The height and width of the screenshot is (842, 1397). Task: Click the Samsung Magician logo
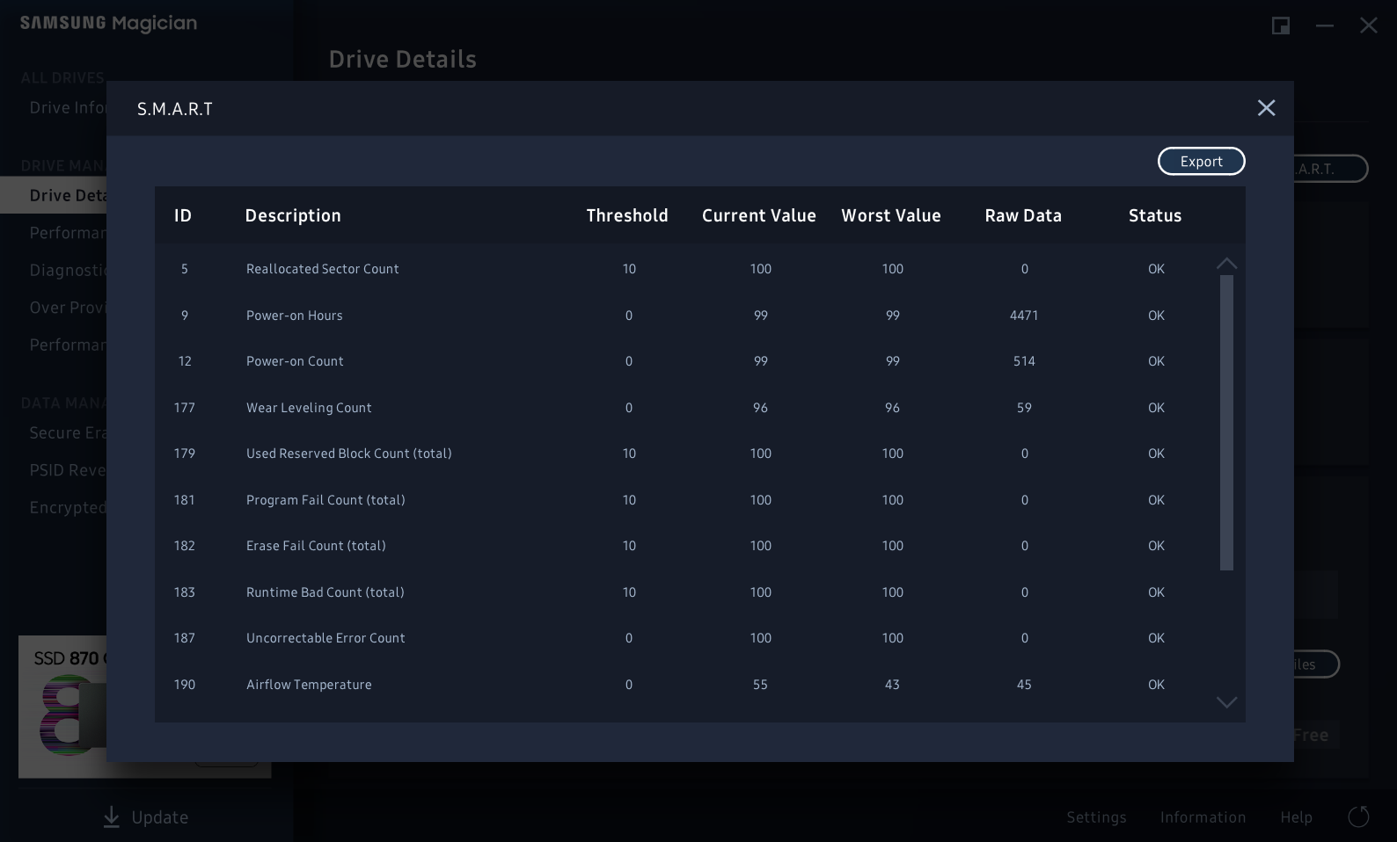point(108,24)
